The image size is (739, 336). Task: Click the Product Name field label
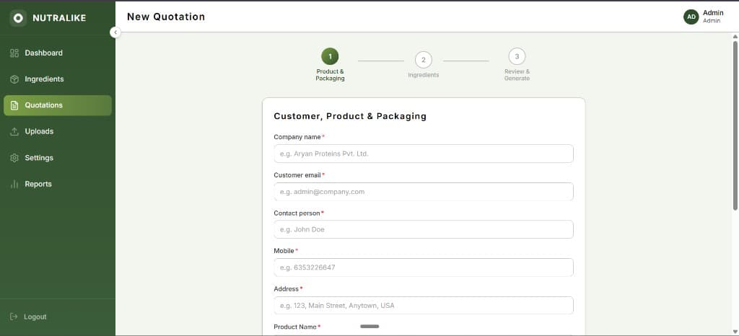[294, 327]
